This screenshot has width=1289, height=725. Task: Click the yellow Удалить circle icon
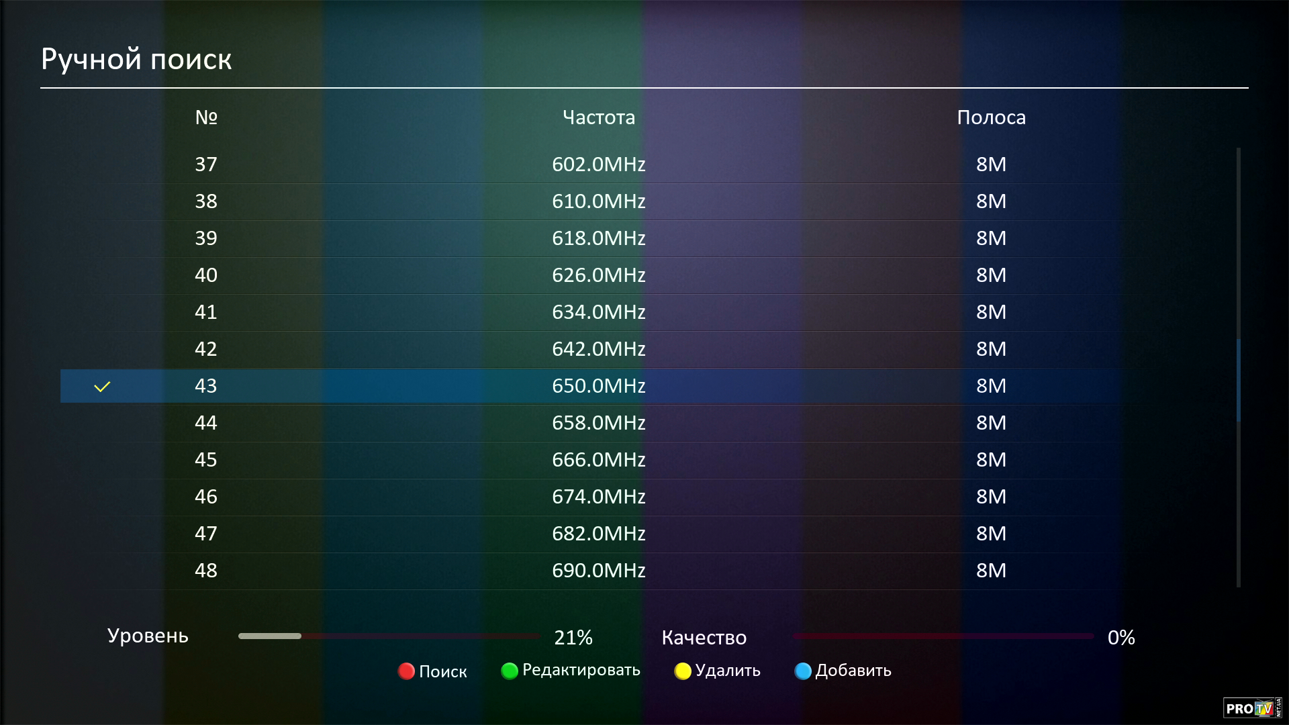683,671
